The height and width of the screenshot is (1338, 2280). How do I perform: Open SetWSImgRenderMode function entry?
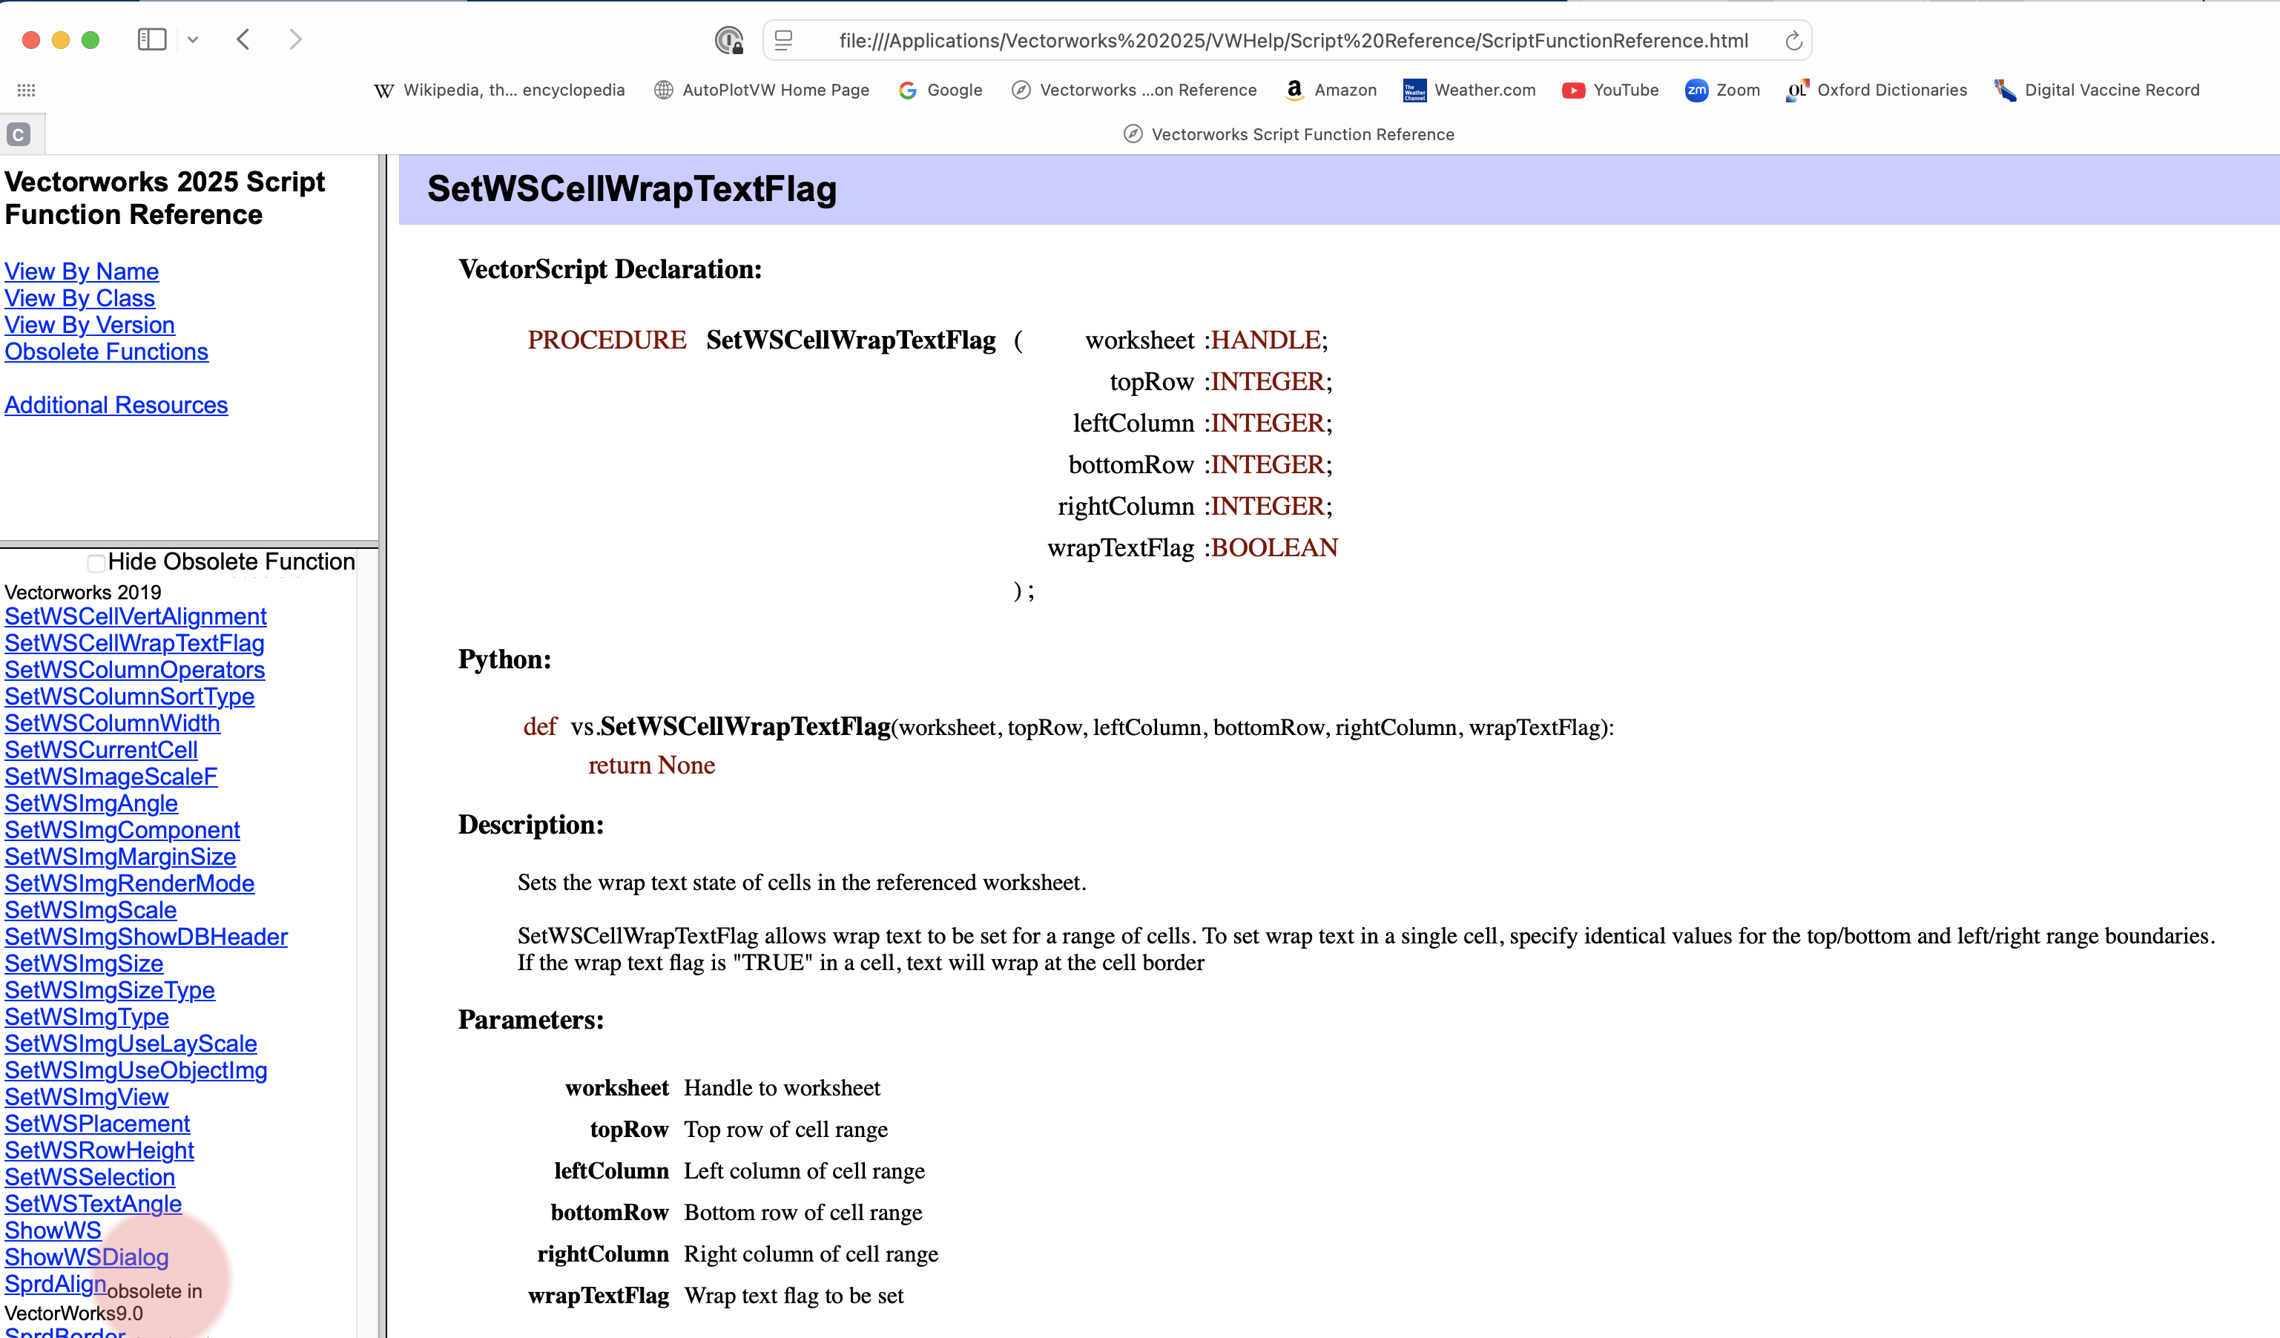point(129,883)
